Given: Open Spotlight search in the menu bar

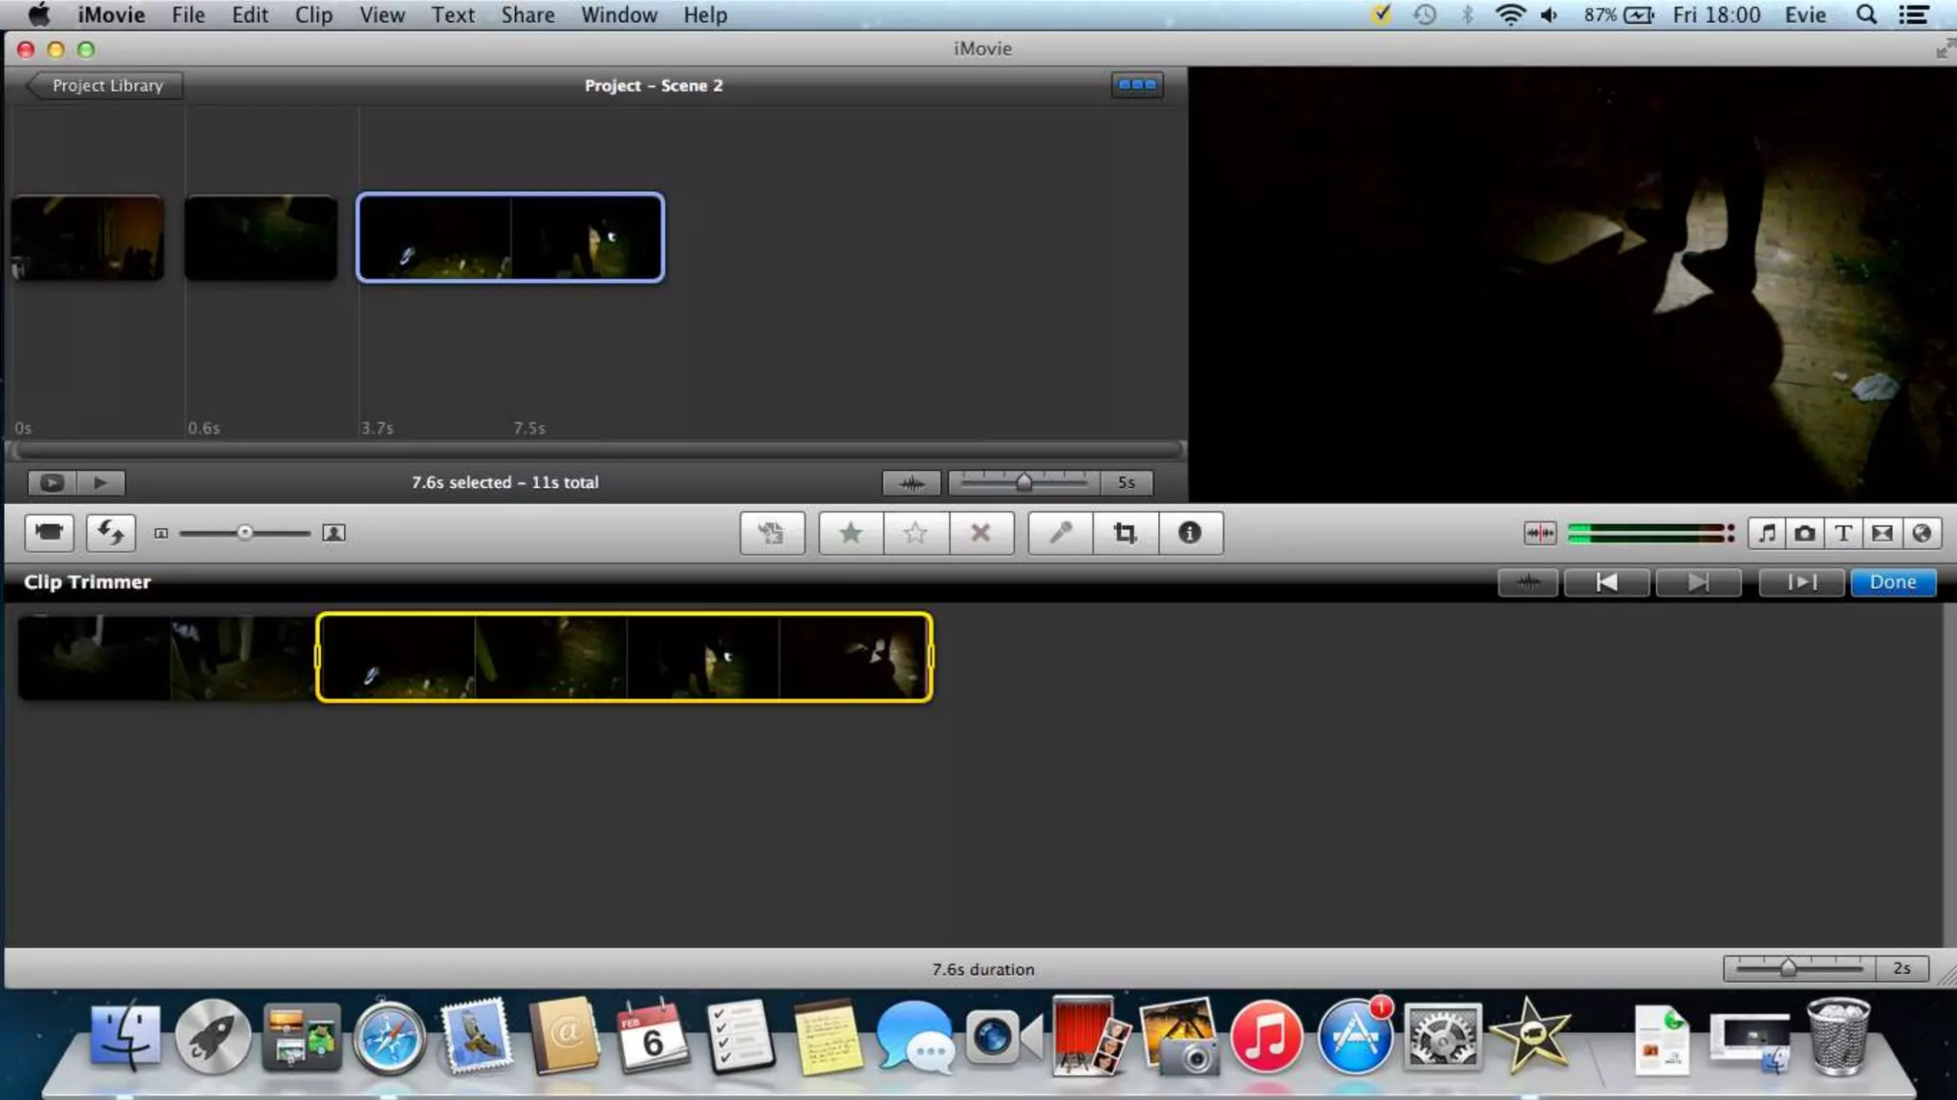Looking at the screenshot, I should (1866, 14).
